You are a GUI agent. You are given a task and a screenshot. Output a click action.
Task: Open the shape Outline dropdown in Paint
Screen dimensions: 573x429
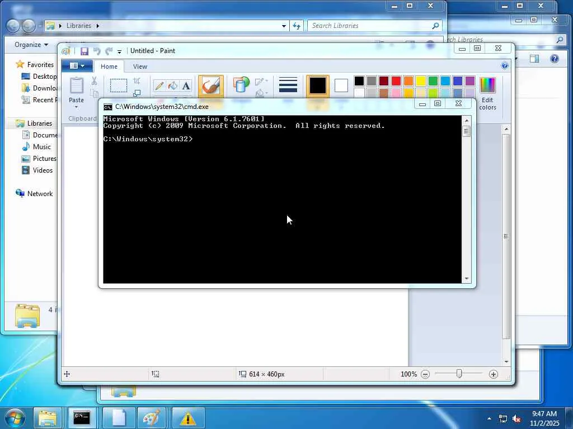[x=261, y=82]
